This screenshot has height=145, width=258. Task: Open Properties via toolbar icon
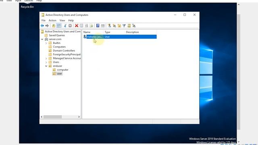[x=81, y=26]
